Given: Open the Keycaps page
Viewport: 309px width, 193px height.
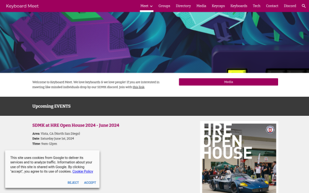Looking at the screenshot, I should coord(218,6).
